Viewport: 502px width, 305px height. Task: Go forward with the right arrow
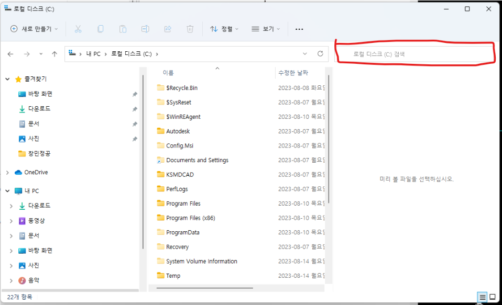(27, 54)
